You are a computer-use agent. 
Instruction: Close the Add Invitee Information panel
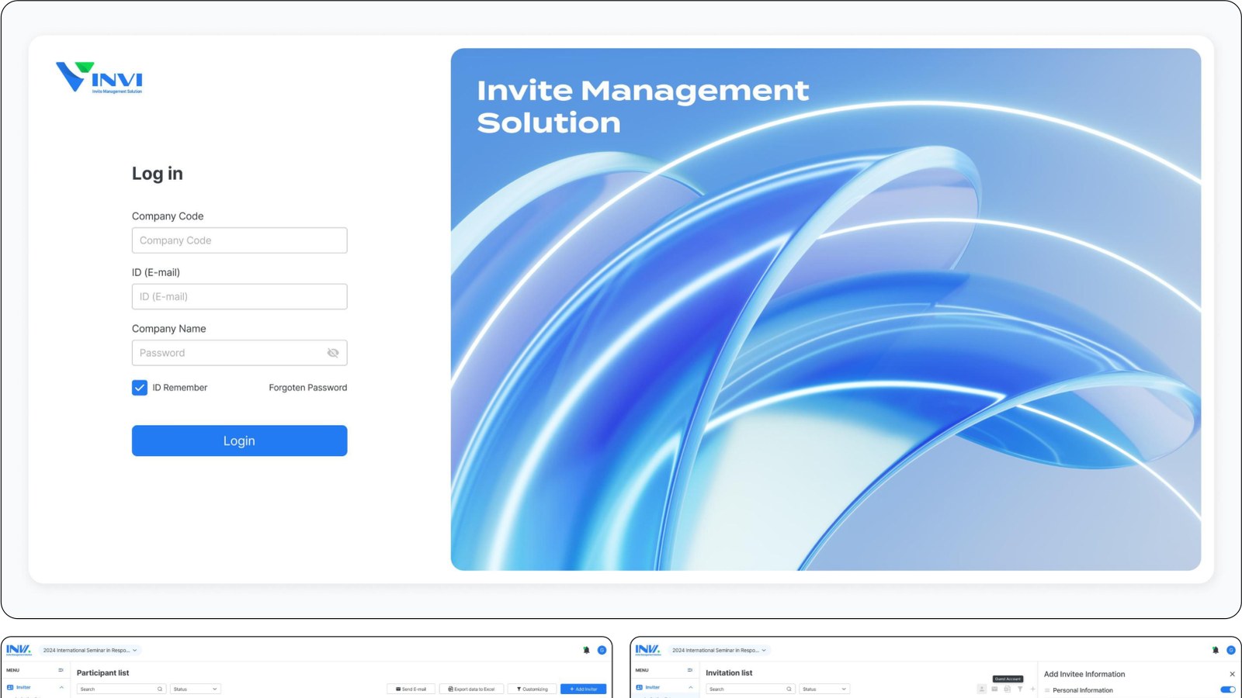point(1232,674)
